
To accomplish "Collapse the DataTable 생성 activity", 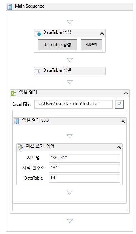I will [102, 33].
